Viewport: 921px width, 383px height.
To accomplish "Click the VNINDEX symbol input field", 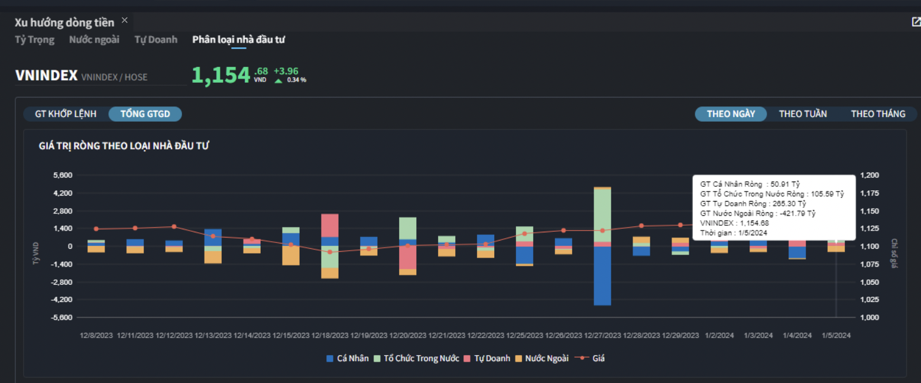I will coord(100,76).
